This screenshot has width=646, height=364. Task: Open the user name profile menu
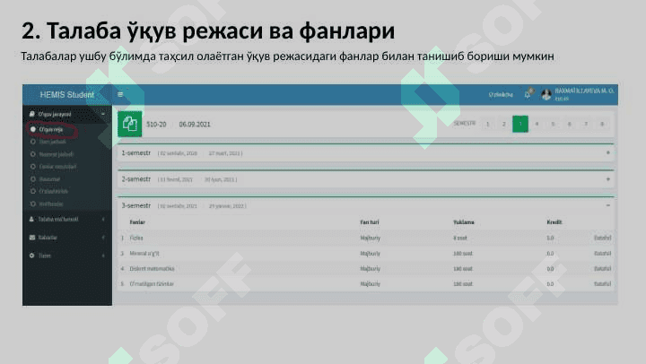(584, 94)
